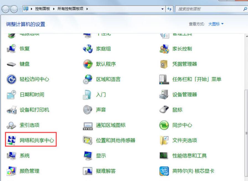Screen dimensions: 248x181
Task: Open the 文件夹选项 folder icon
Action: pyautogui.click(x=164, y=140)
